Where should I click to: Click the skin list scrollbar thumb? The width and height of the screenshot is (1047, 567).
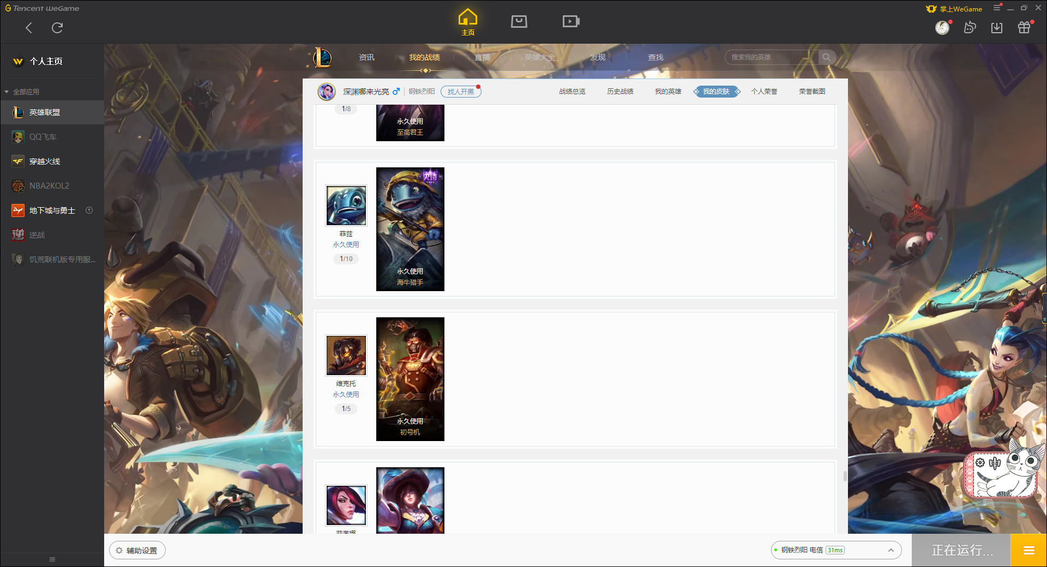845,476
